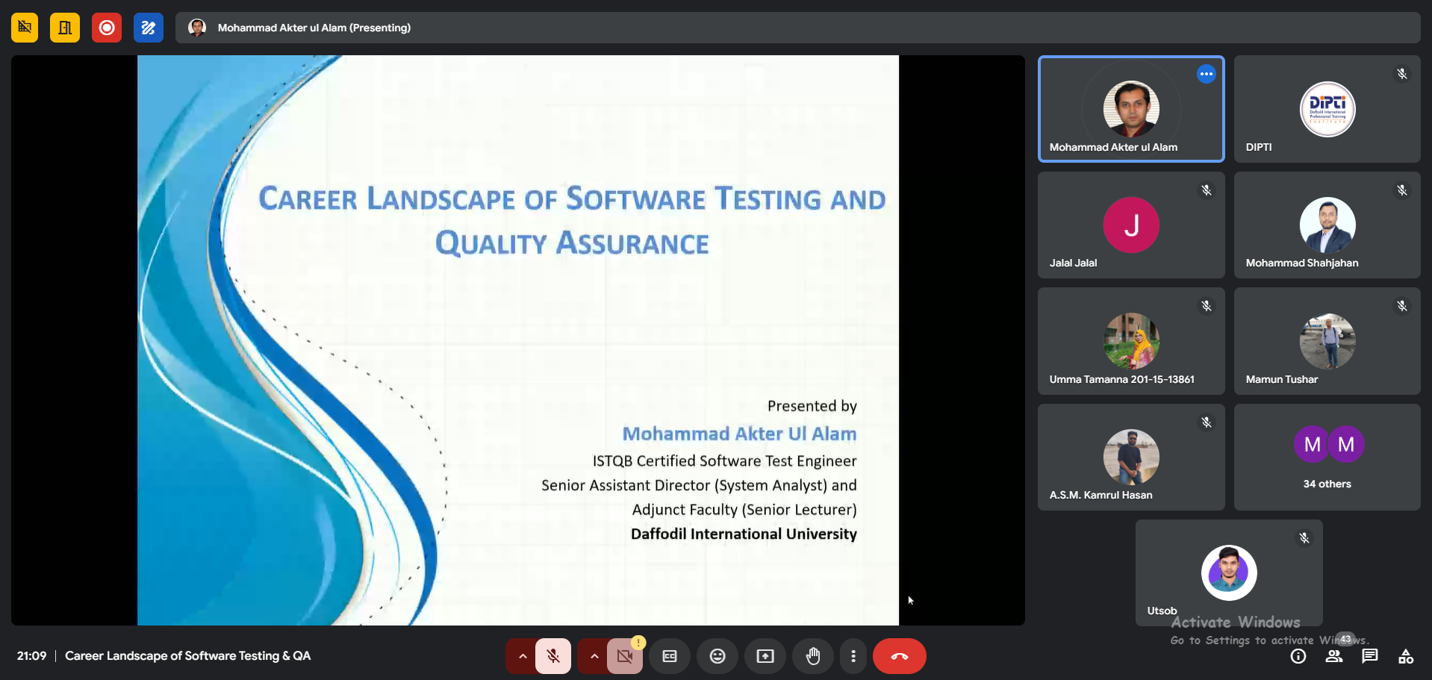Open the activities shapes icon

tap(1406, 656)
